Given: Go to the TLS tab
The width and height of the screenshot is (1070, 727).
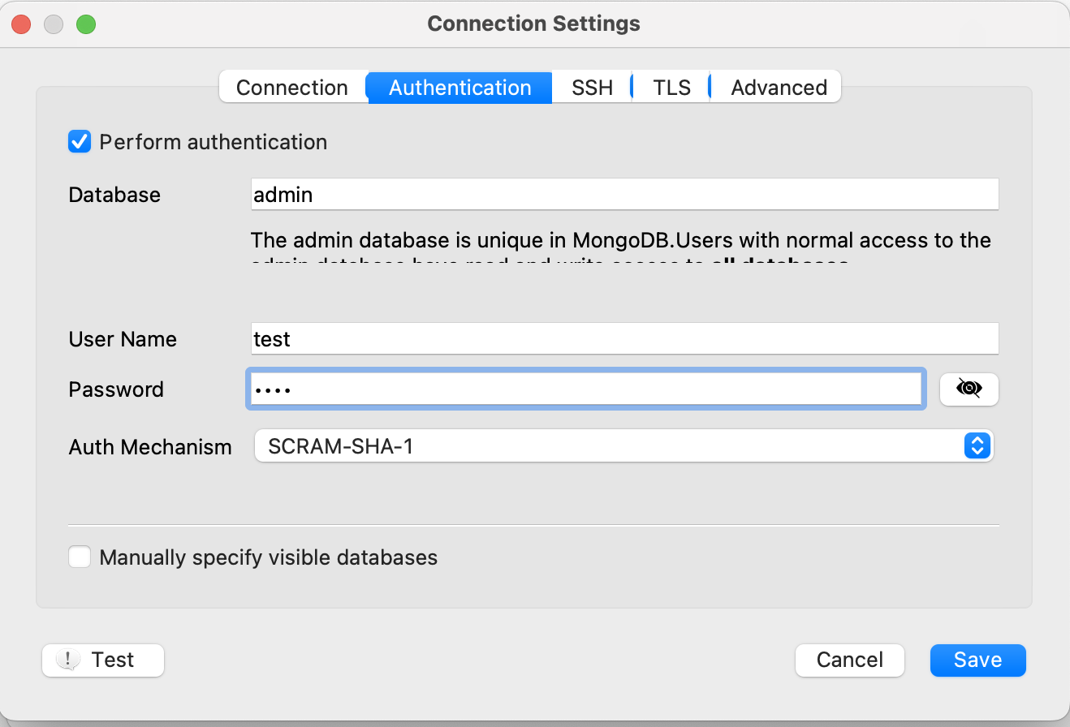Looking at the screenshot, I should 671,88.
